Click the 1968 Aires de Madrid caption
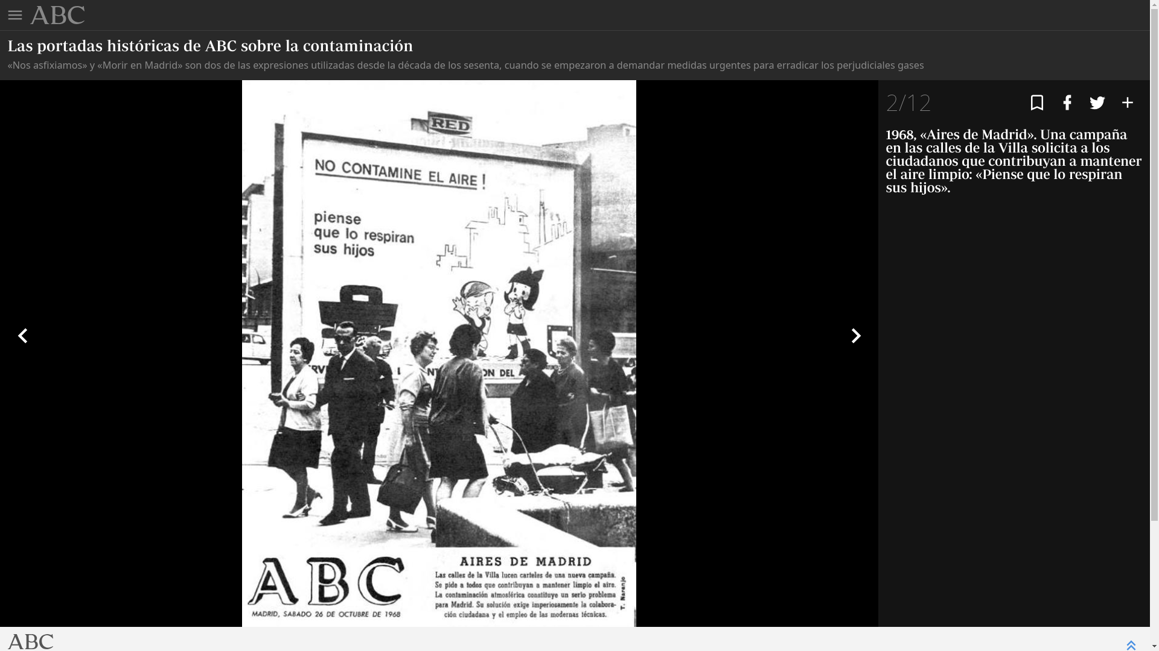This screenshot has height=651, width=1159. coord(1013,161)
